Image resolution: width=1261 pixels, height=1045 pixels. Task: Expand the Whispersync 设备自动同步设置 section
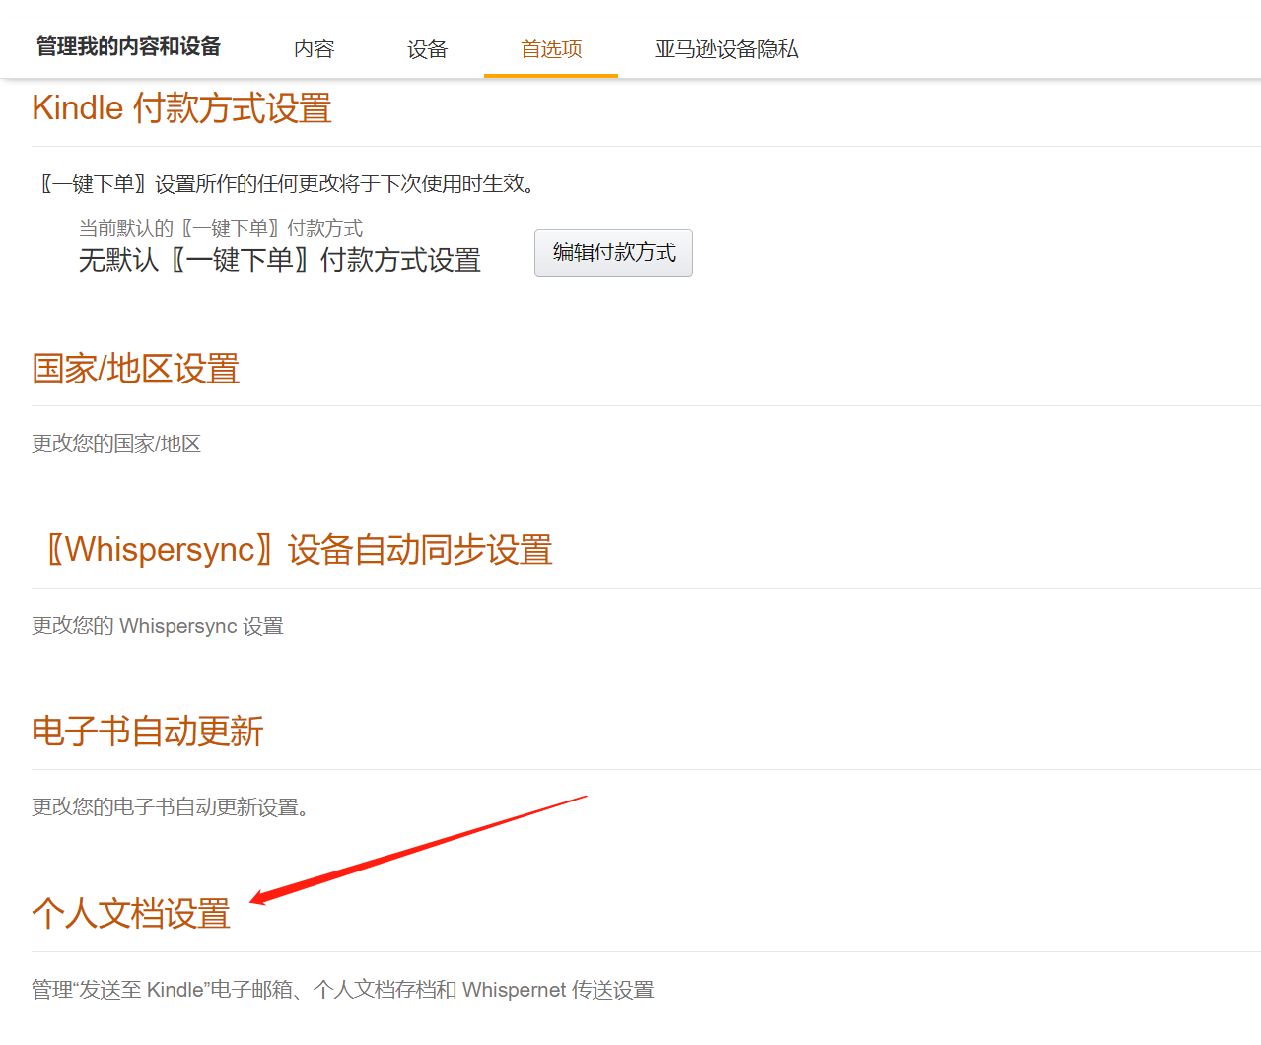(x=300, y=550)
